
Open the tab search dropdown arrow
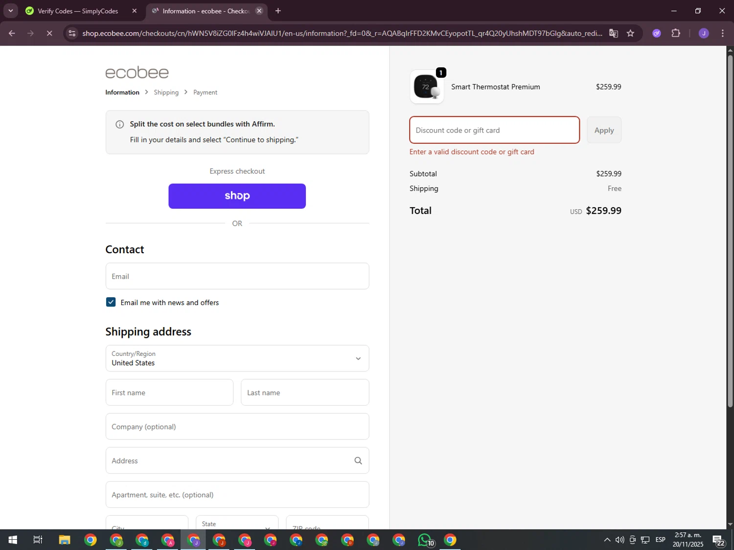(x=10, y=11)
